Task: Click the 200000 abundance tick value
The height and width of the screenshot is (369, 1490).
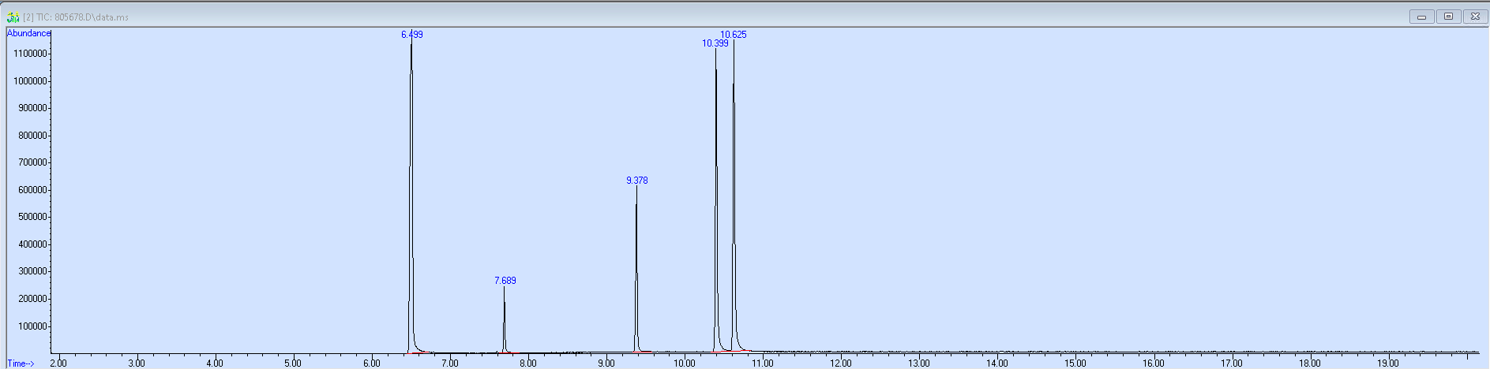Action: click(x=32, y=299)
